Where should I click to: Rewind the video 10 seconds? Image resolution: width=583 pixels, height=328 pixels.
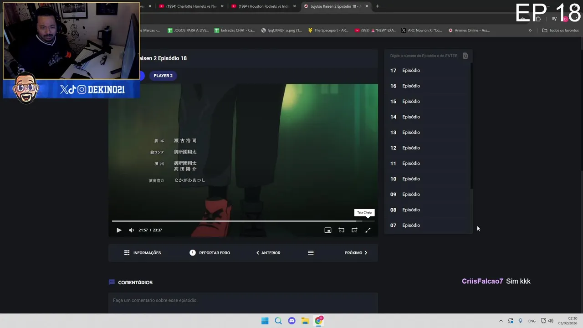pos(341,230)
